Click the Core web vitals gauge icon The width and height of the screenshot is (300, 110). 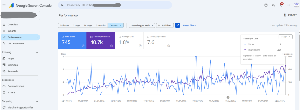[4, 86]
